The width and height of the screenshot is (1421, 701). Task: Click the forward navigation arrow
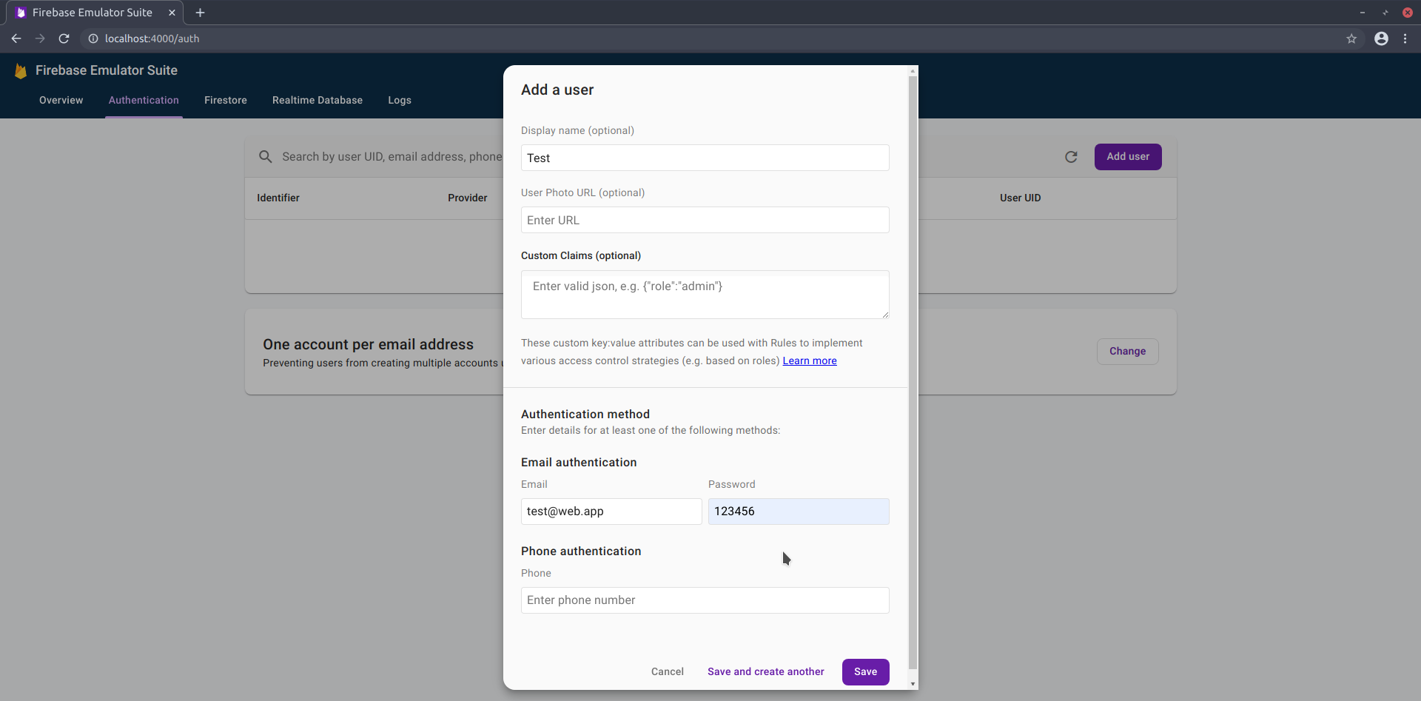pyautogui.click(x=40, y=38)
